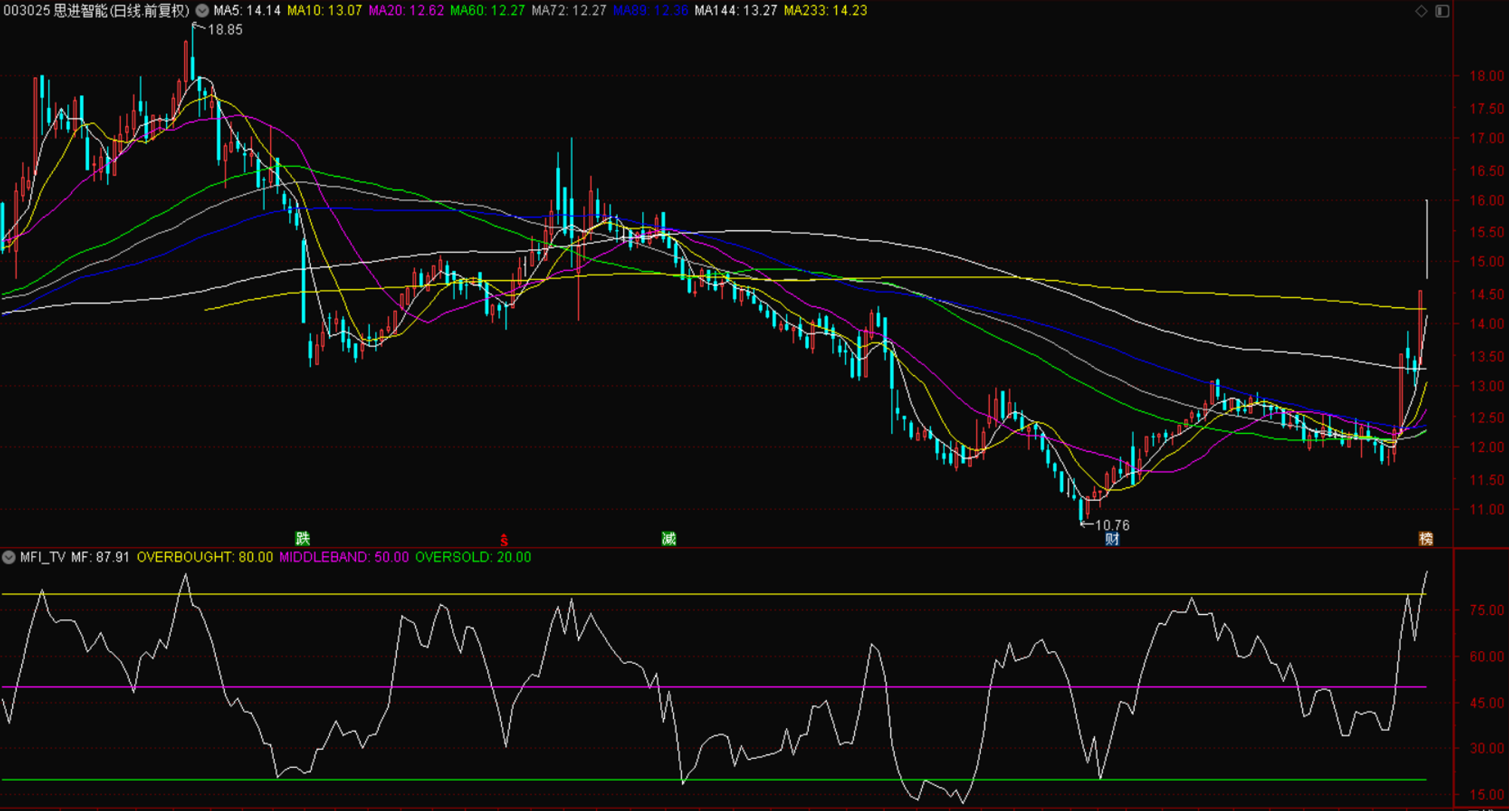Click the green 减 event marker
The height and width of the screenshot is (811, 1509).
coord(668,539)
